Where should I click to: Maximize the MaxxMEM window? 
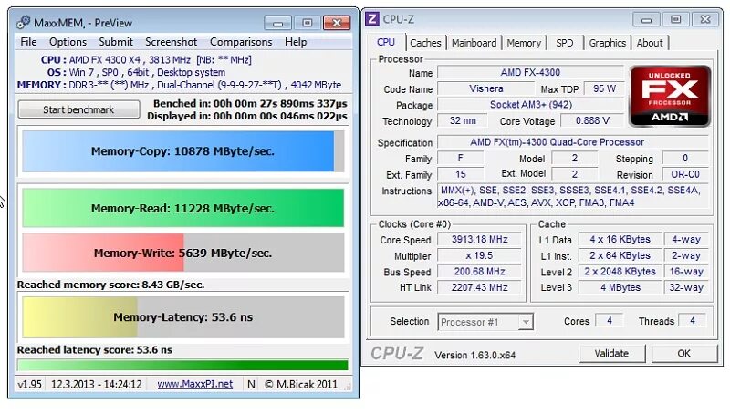(x=308, y=23)
